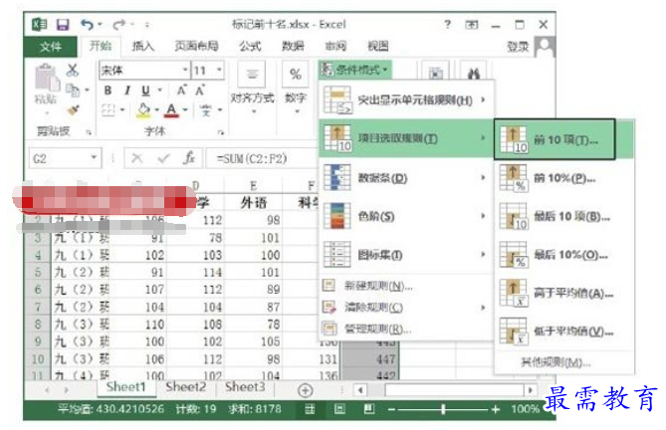Increase font size with larger A icon
Viewport: 666px width, 430px height.
click(181, 91)
